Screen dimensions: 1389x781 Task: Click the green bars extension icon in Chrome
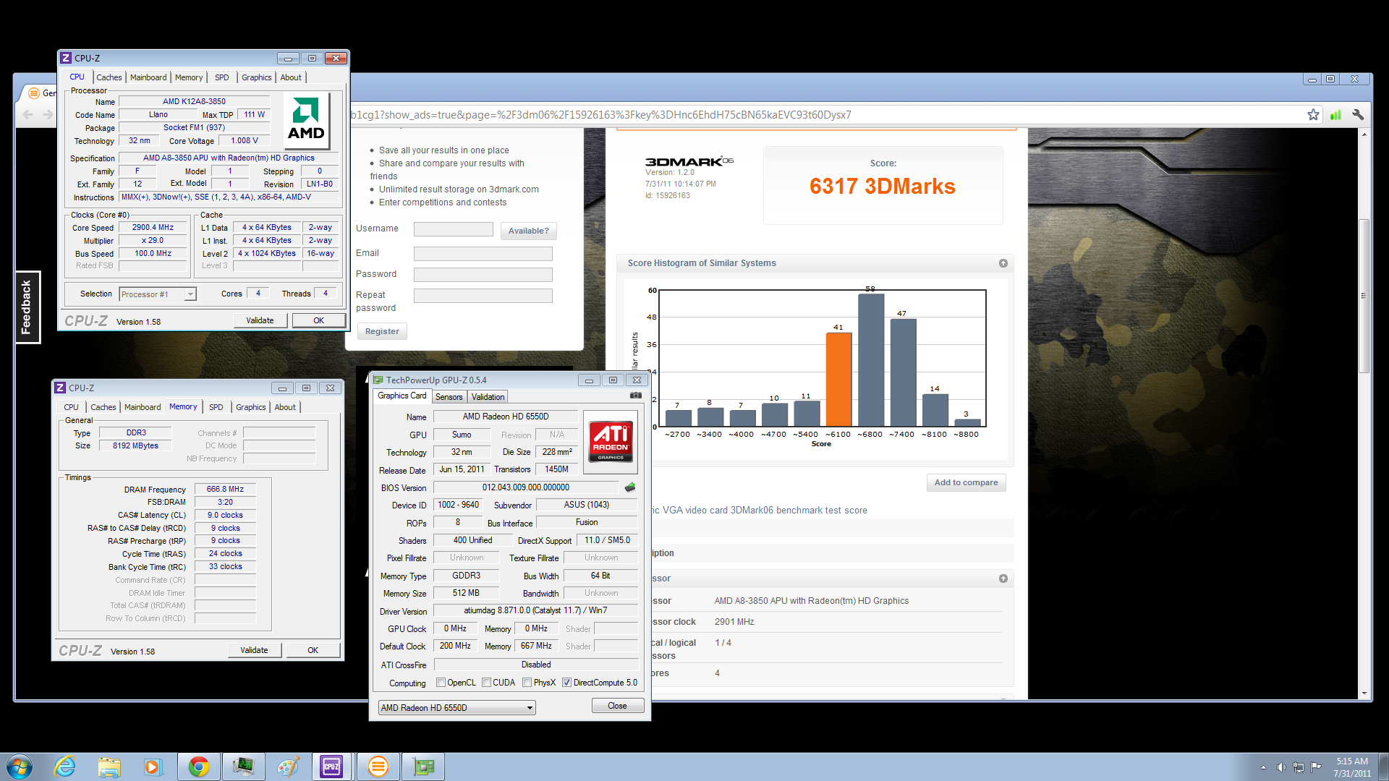click(x=1335, y=115)
